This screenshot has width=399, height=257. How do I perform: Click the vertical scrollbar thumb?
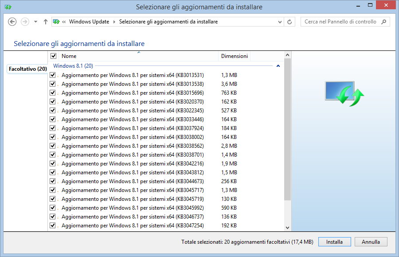pos(288,130)
